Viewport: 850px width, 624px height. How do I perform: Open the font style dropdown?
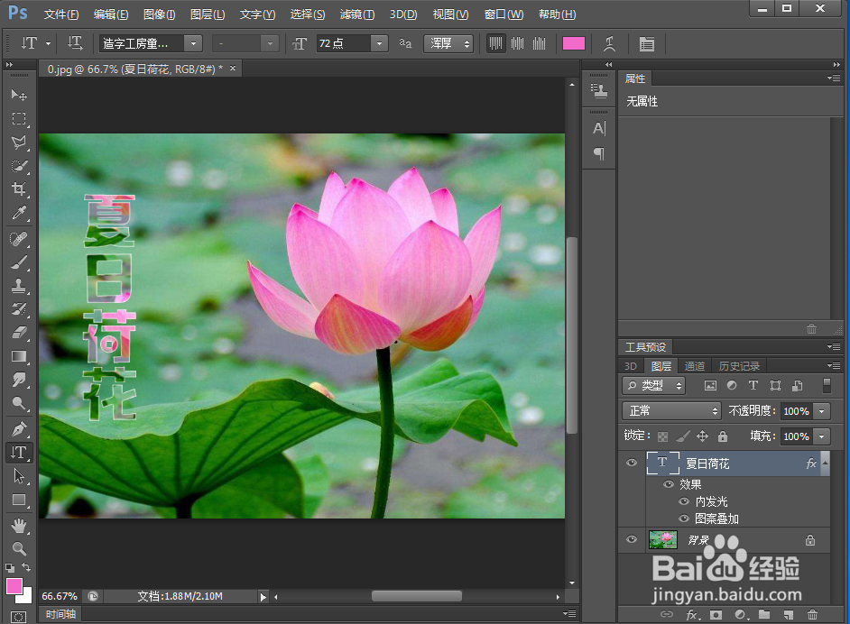270,43
